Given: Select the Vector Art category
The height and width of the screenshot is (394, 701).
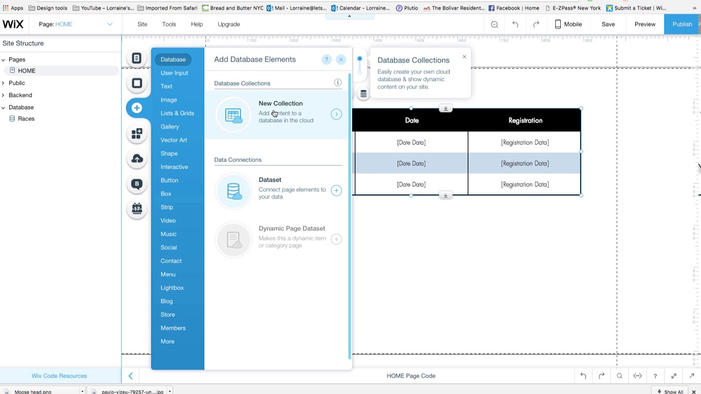Looking at the screenshot, I should tap(174, 140).
